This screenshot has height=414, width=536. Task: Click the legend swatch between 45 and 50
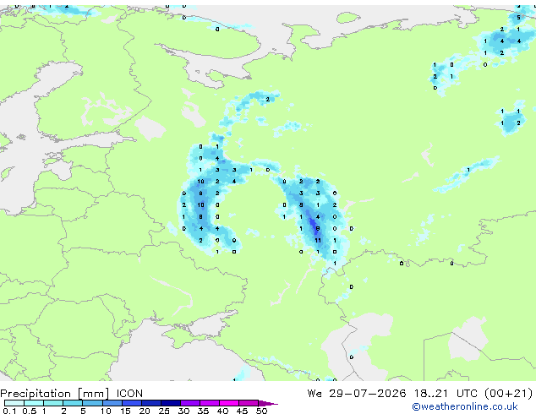click(x=249, y=403)
